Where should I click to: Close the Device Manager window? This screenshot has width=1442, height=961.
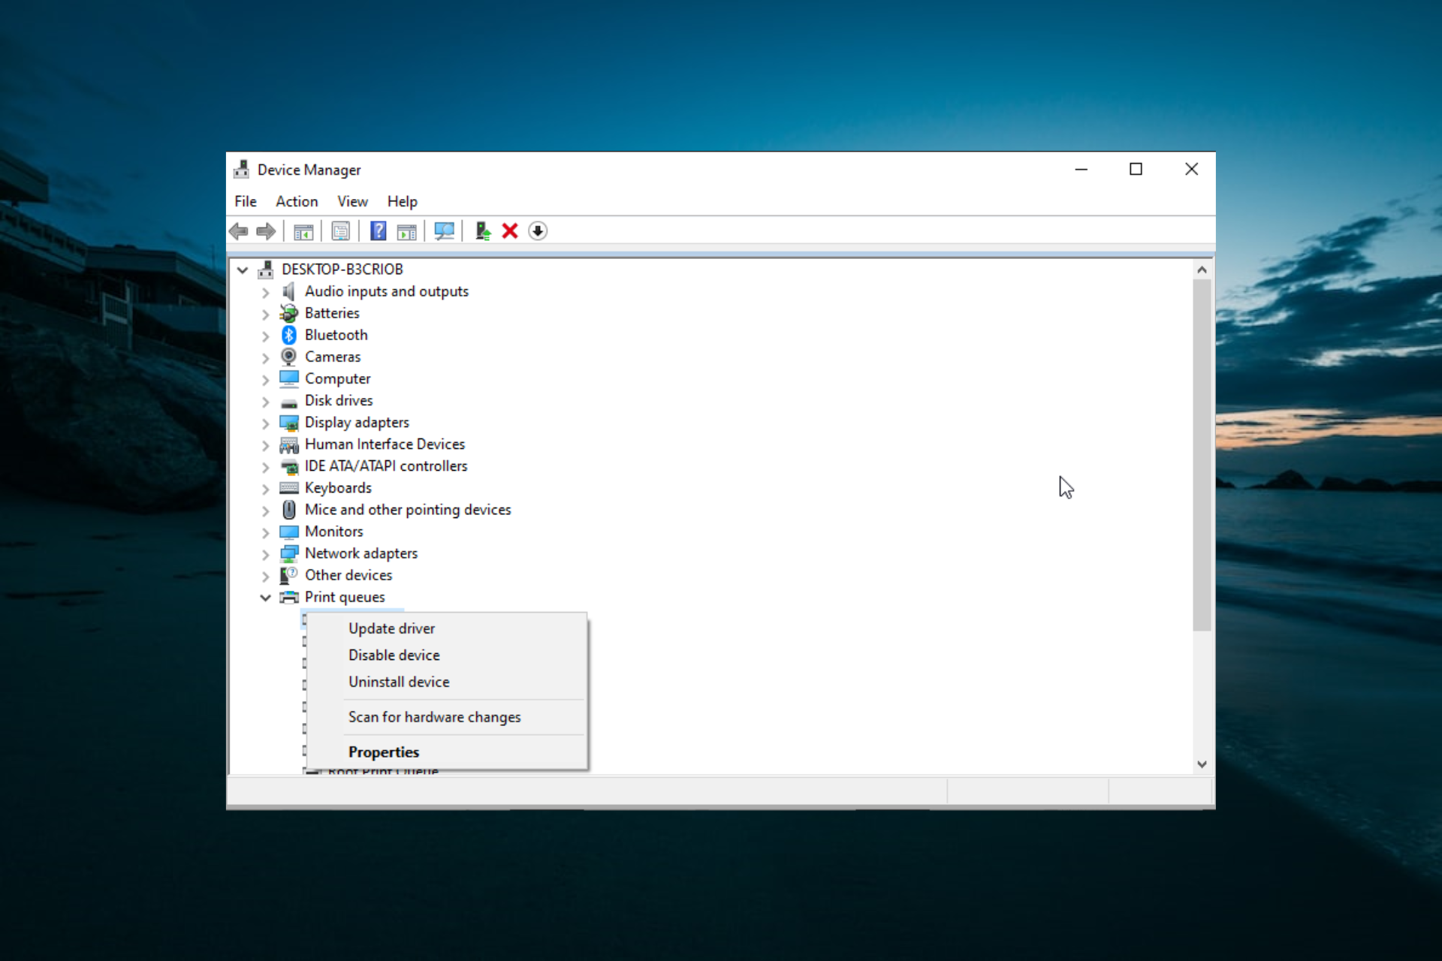[1191, 170]
